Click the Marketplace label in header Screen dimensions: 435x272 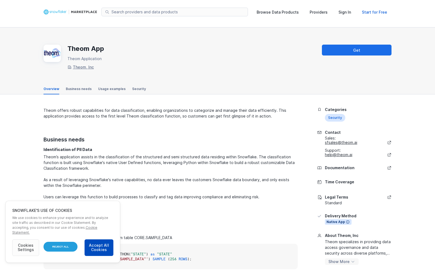click(84, 12)
